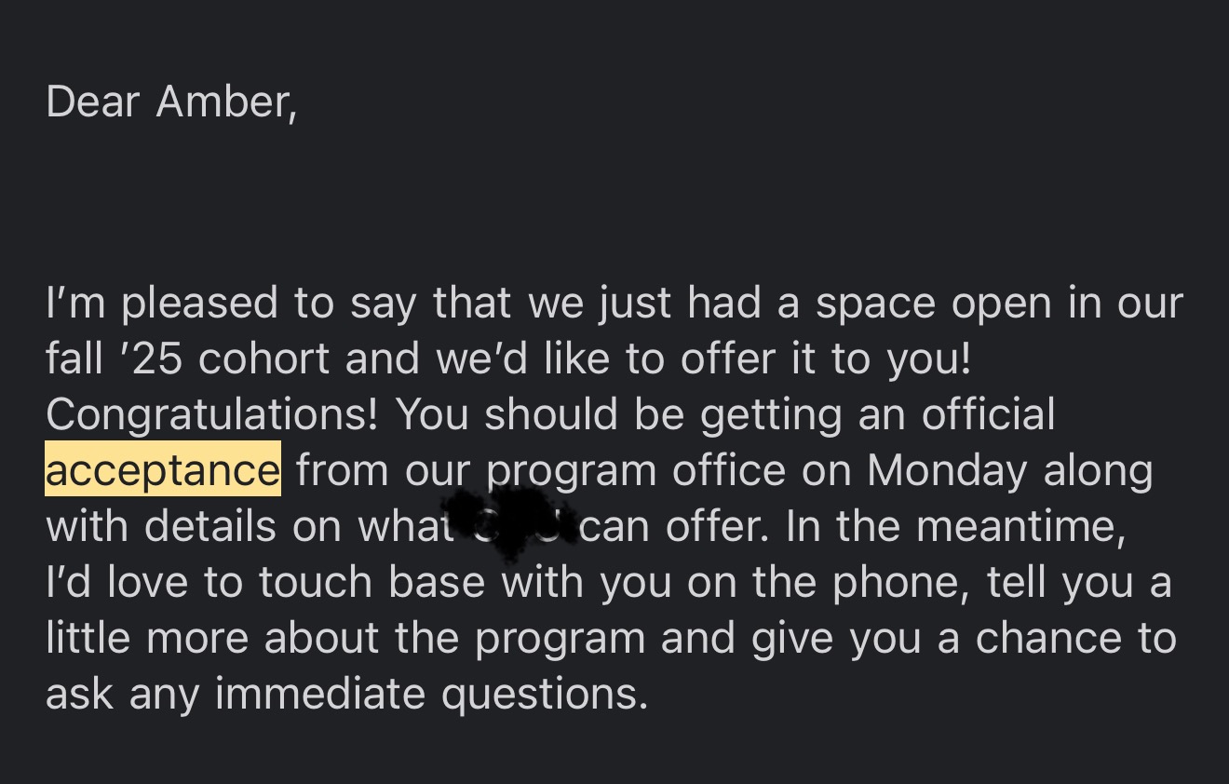The width and height of the screenshot is (1229, 784).
Task: Click the word "Monday"
Action: [x=947, y=470]
